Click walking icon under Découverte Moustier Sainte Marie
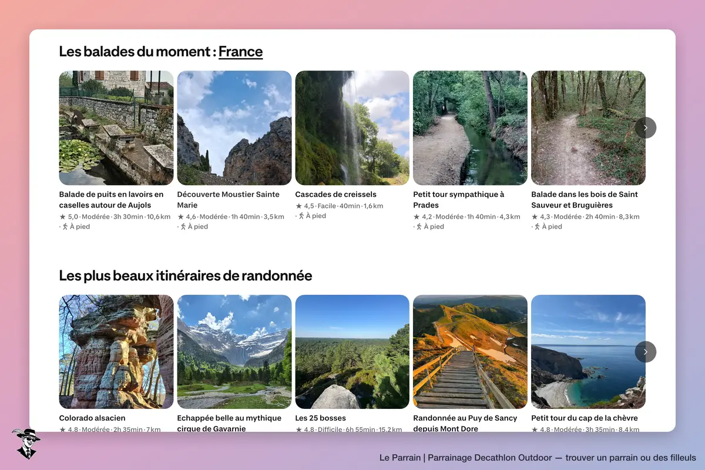The width and height of the screenshot is (705, 470). [x=183, y=227]
